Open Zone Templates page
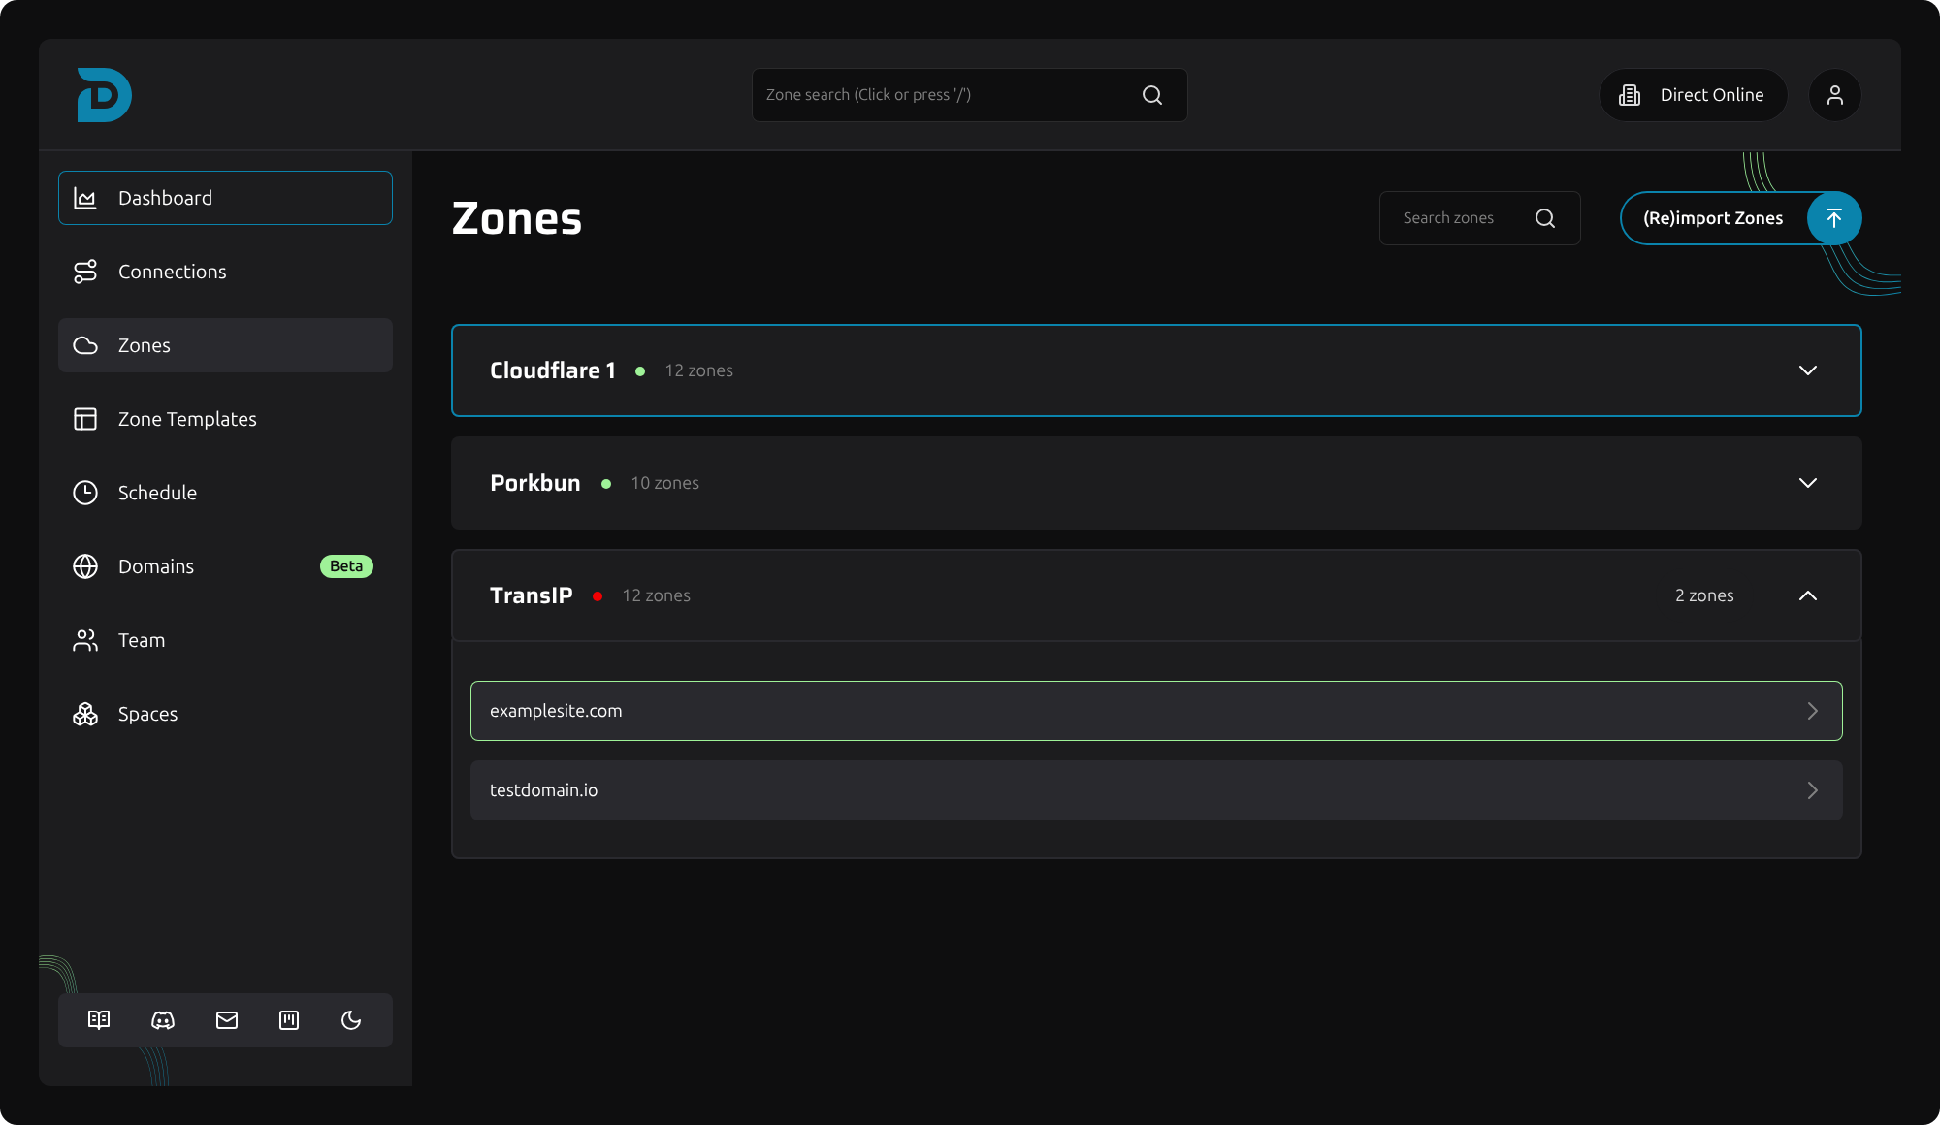1940x1125 pixels. pyautogui.click(x=225, y=419)
